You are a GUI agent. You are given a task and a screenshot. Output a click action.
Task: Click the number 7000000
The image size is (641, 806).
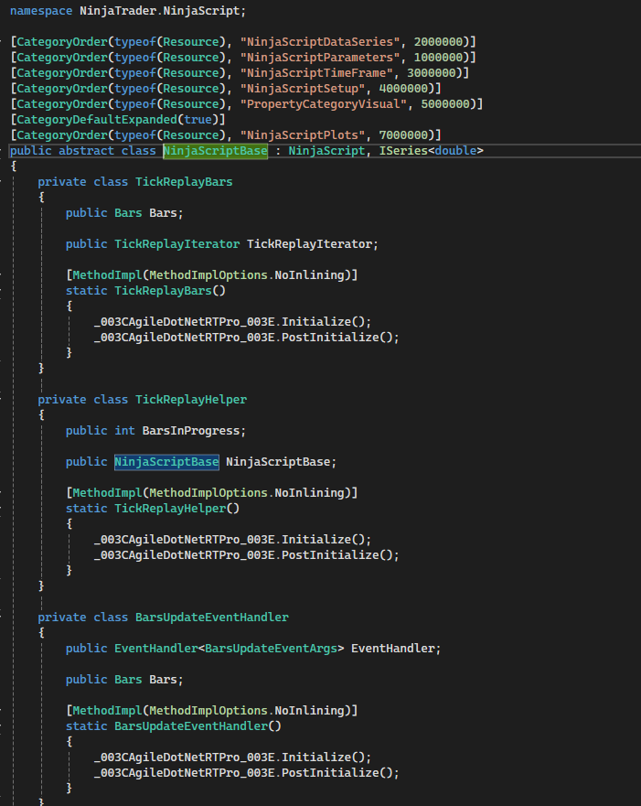[x=403, y=135]
